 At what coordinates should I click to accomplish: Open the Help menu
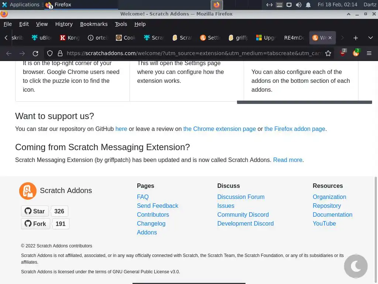pyautogui.click(x=140, y=24)
